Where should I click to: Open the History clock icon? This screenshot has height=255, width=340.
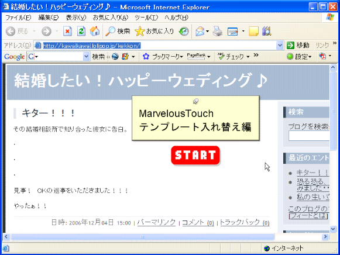tap(184, 32)
